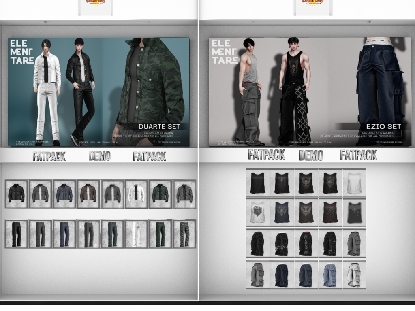Pick the white Duarte pants vendor
This screenshot has height=311, width=415.
pos(136,234)
